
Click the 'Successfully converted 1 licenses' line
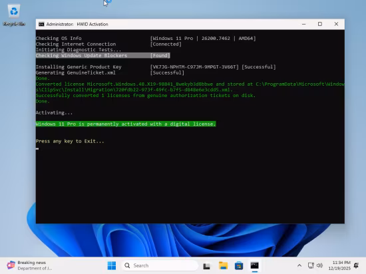point(146,96)
